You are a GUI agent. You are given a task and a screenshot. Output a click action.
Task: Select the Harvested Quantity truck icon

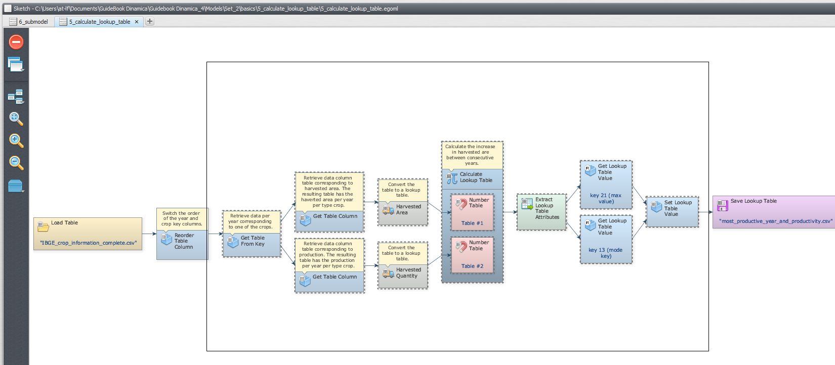click(x=388, y=273)
